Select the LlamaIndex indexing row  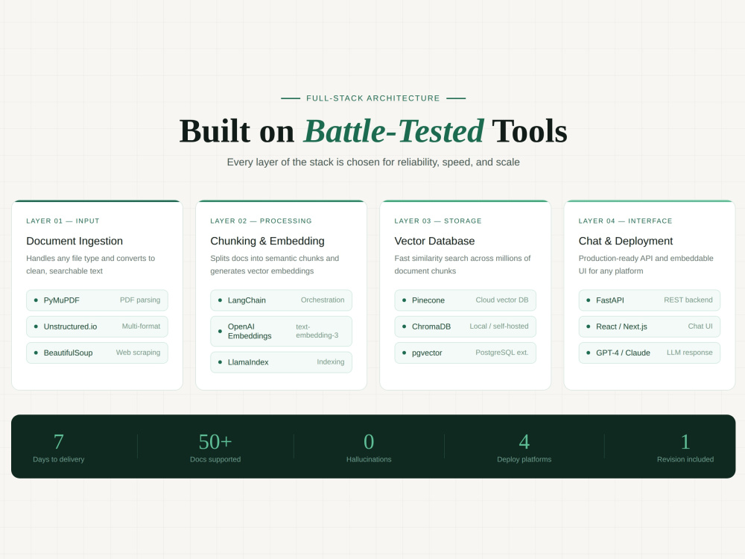tap(282, 362)
